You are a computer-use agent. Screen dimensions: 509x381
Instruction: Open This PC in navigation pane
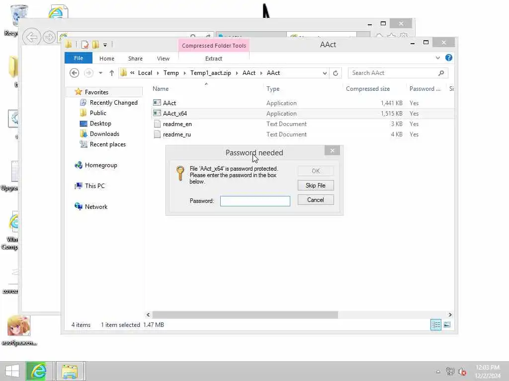[95, 186]
